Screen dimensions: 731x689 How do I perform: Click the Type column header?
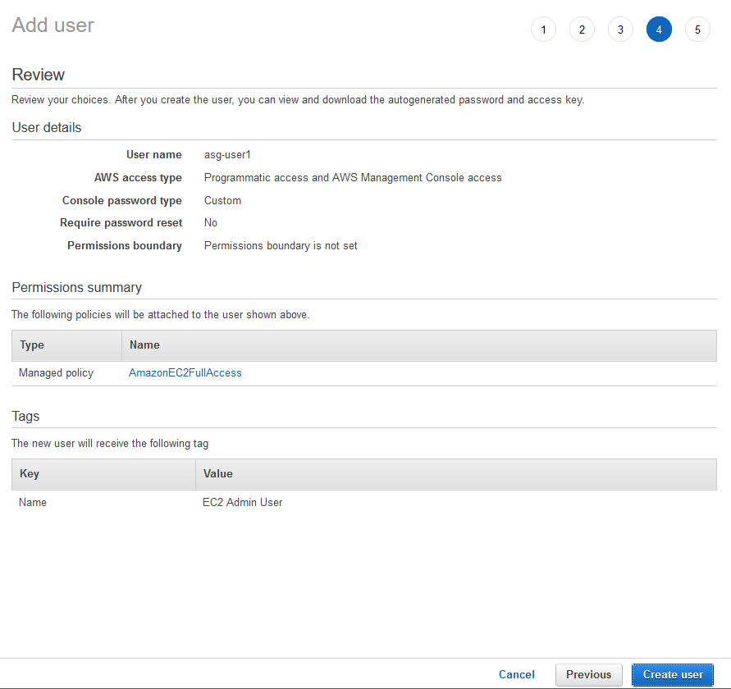point(31,345)
